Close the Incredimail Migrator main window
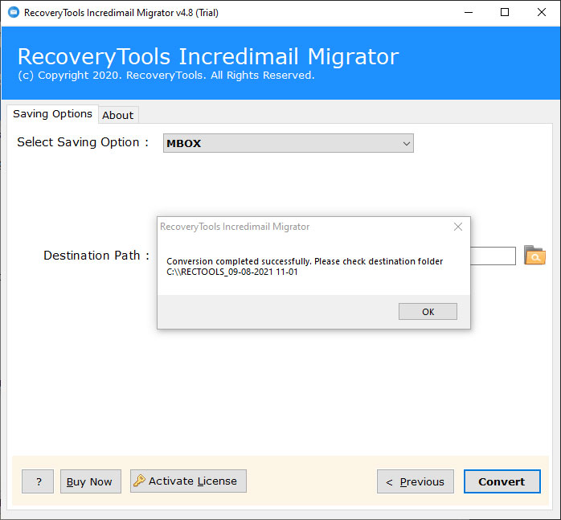Screen dimensions: 561x520 tap(542, 13)
